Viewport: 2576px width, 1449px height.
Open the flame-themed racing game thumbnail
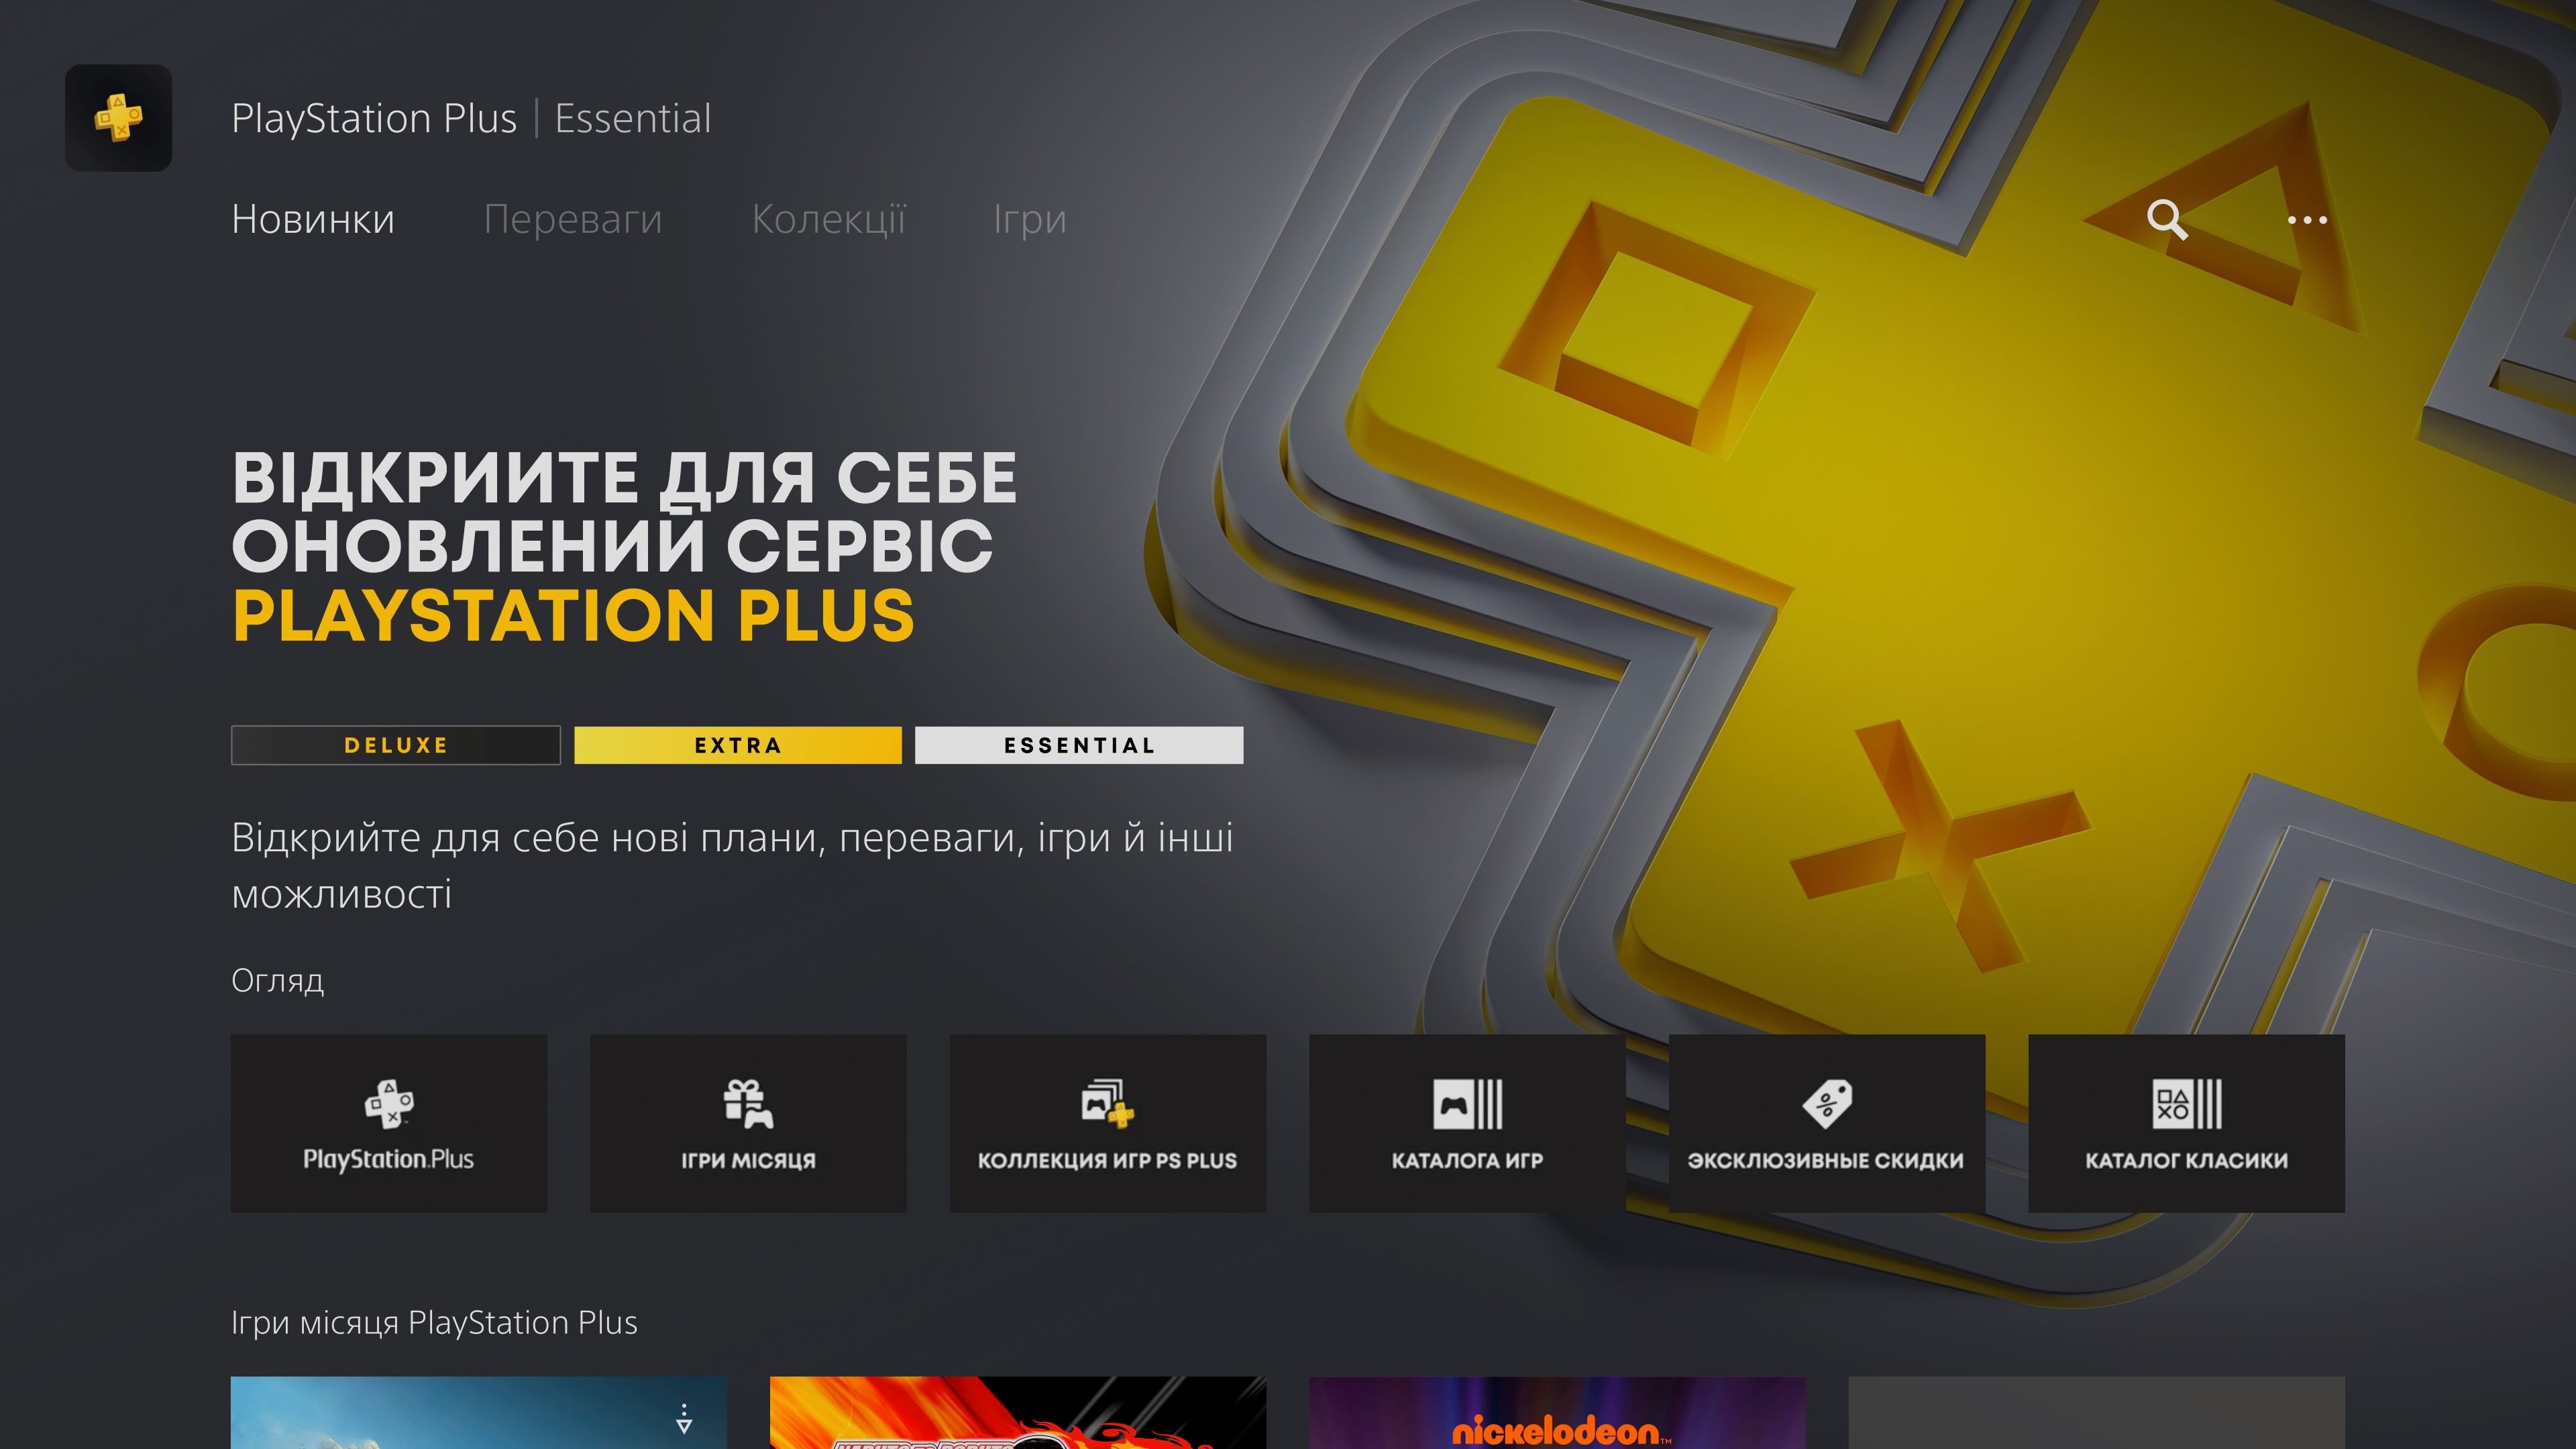tap(1018, 1412)
